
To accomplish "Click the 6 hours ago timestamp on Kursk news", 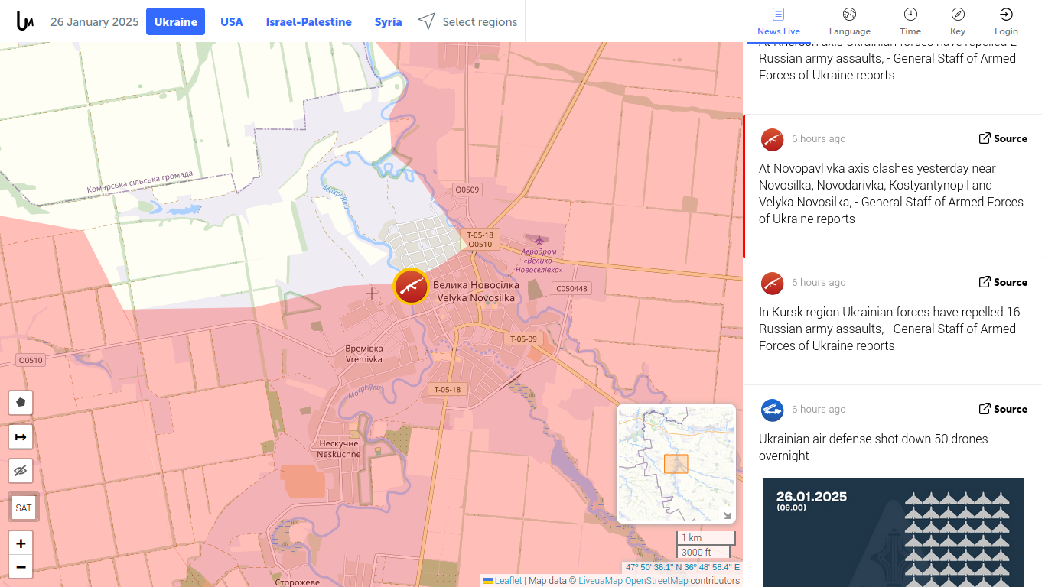I will tap(819, 282).
